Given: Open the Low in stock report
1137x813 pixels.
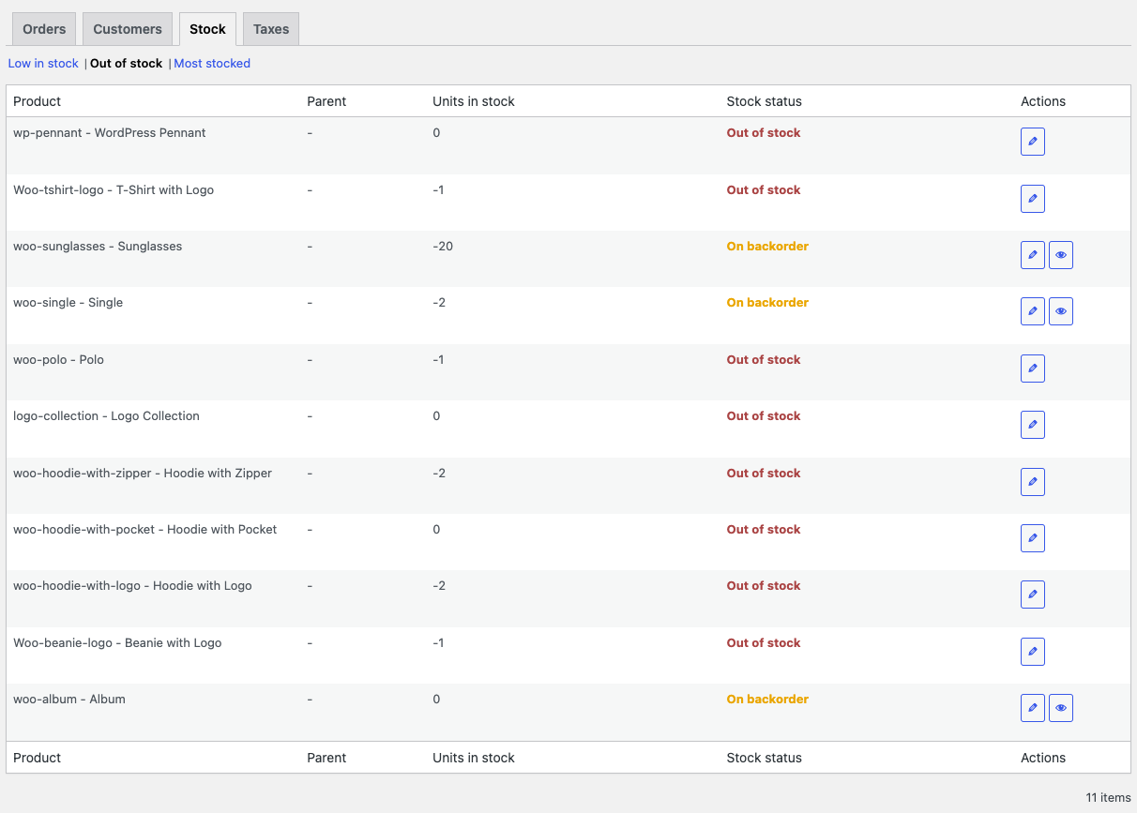Looking at the screenshot, I should (42, 63).
